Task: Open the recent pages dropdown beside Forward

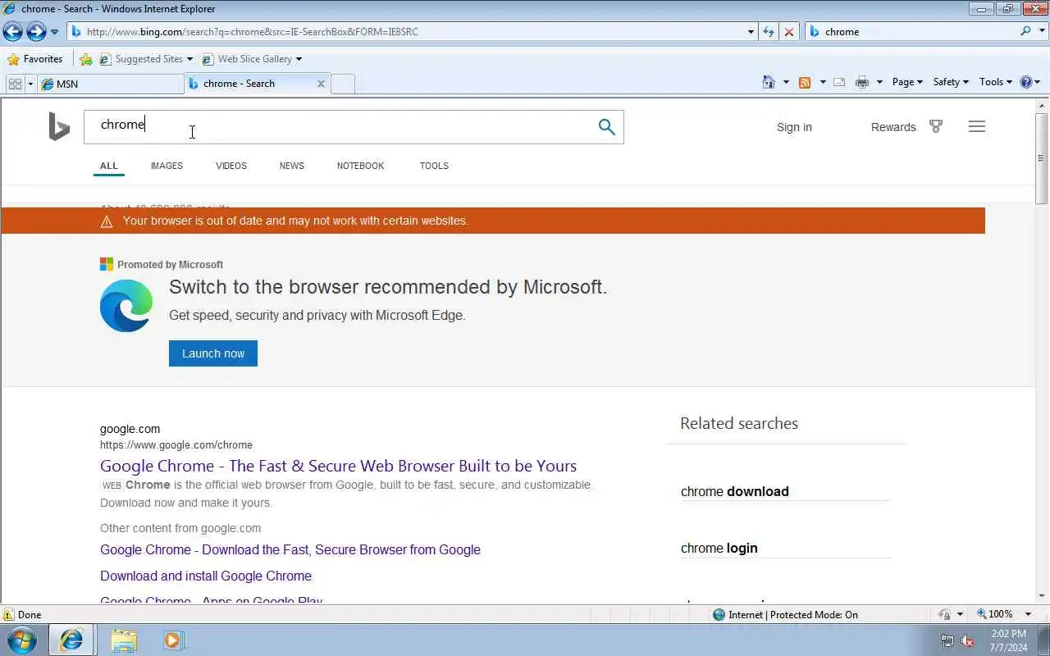Action: pos(54,32)
